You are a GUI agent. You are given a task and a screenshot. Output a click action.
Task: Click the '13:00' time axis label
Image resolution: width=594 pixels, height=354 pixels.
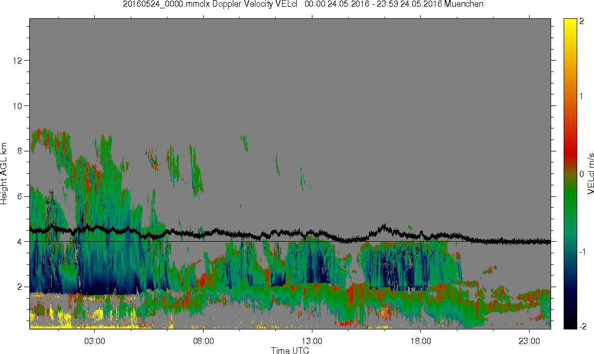312,341
